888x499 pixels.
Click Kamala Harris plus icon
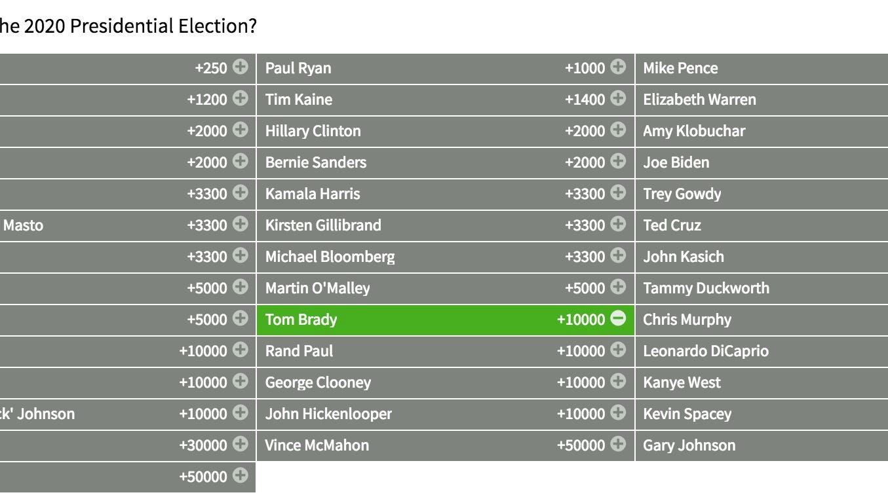click(x=618, y=193)
